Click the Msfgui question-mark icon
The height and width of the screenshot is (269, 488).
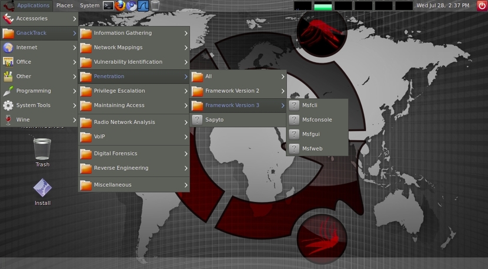click(294, 134)
